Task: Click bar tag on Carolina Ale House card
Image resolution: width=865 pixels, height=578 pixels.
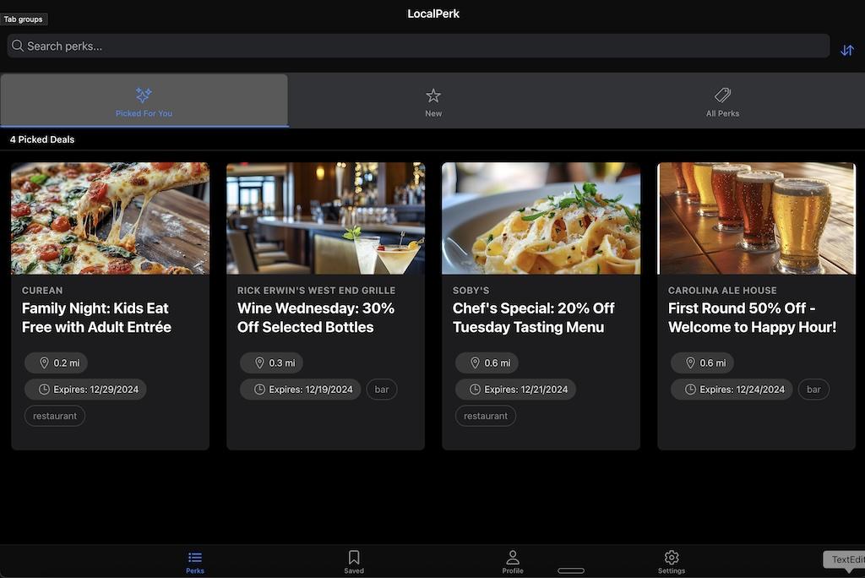Action: point(813,390)
